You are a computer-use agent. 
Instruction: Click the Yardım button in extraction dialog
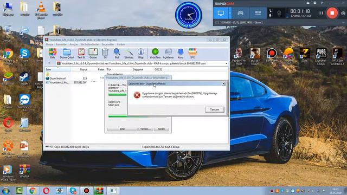162,129
